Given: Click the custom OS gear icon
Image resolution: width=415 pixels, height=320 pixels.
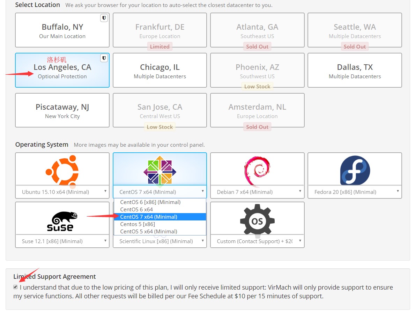Looking at the screenshot, I should (257, 220).
